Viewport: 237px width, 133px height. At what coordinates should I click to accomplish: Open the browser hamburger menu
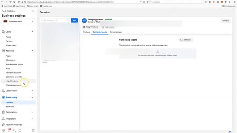point(234,2)
